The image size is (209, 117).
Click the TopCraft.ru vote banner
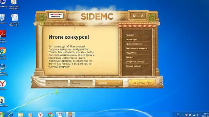click(56, 16)
